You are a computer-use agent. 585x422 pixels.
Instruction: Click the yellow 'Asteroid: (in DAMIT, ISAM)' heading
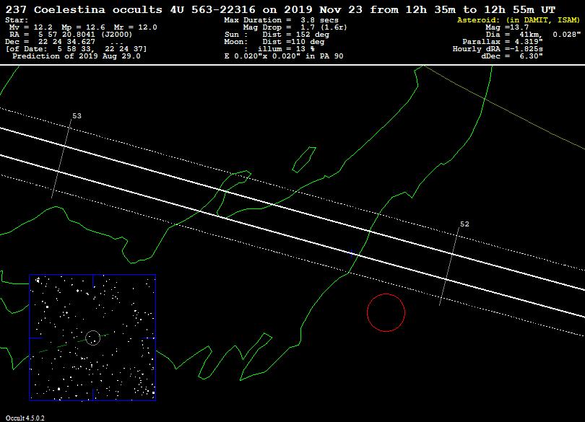(x=519, y=20)
